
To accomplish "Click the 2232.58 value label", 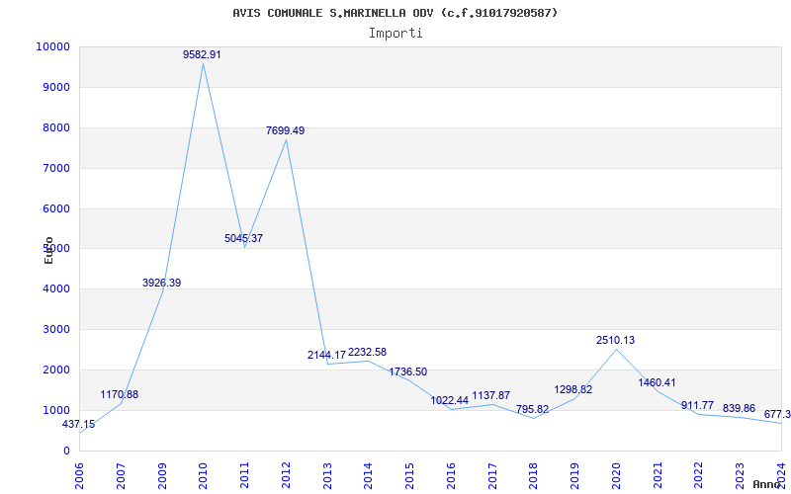I will 367,352.
